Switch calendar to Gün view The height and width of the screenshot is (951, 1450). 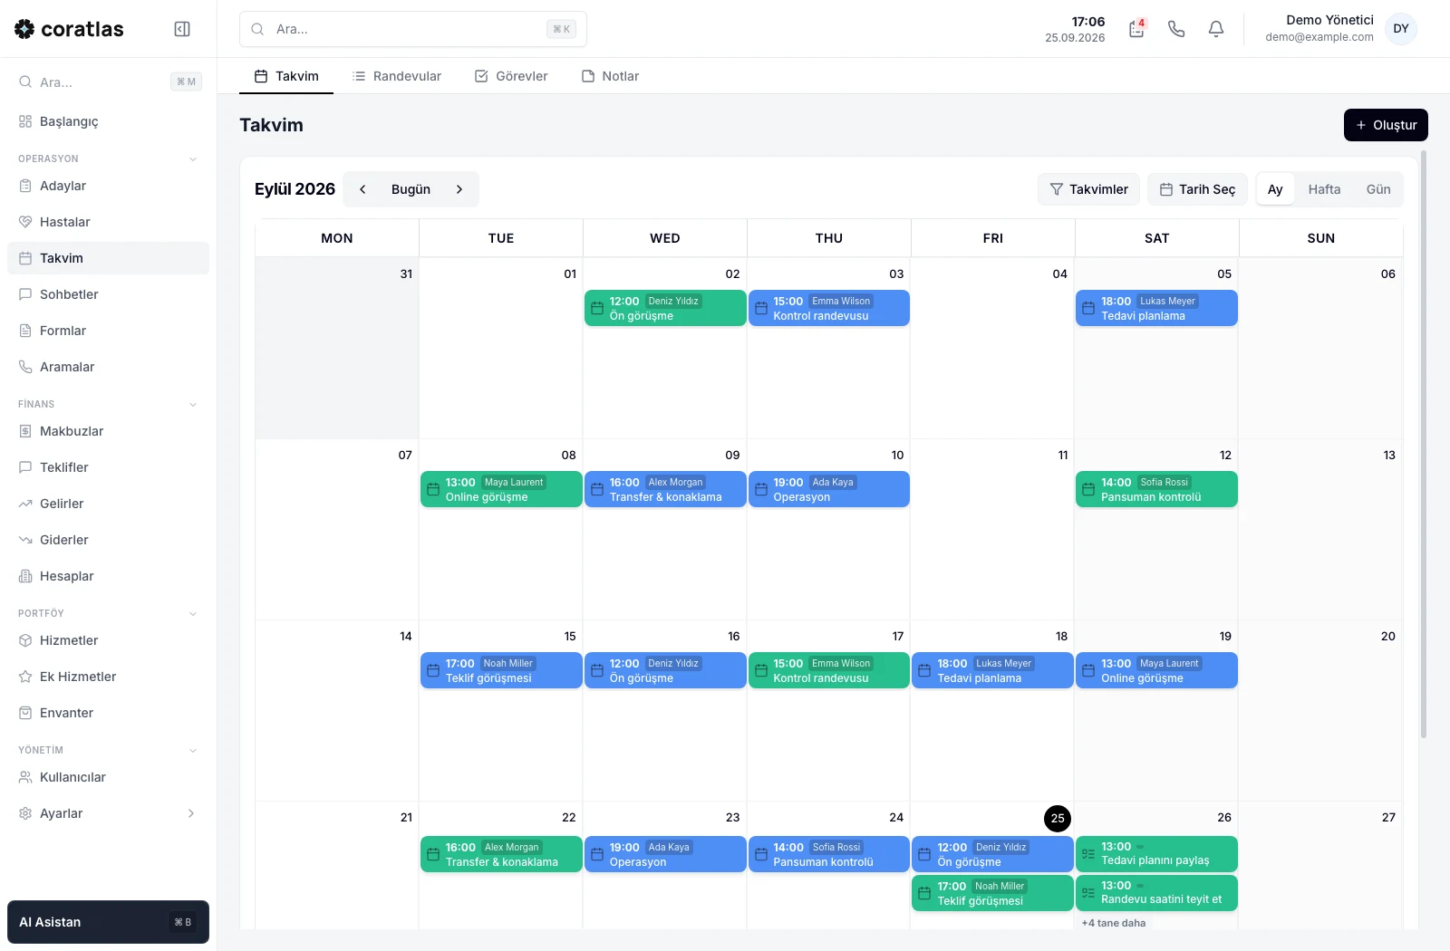click(1378, 189)
